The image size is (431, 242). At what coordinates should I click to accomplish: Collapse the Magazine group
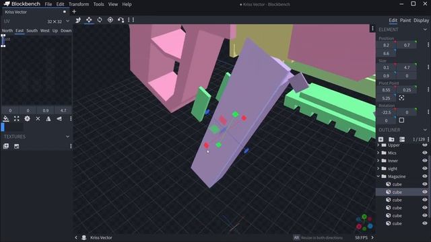[378, 176]
